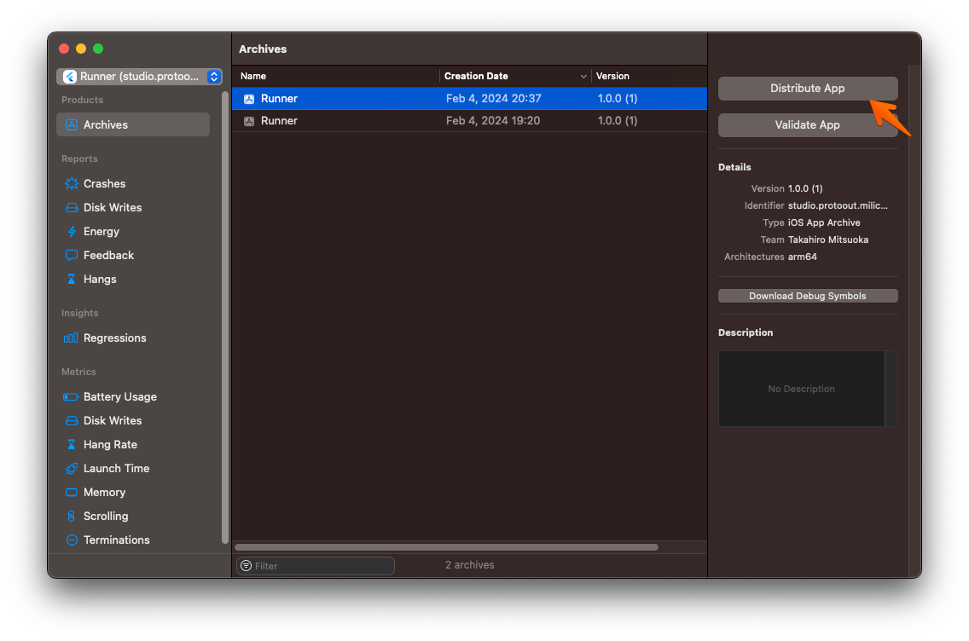The image size is (969, 641).
Task: Sort archives by Name column header
Action: 335,76
